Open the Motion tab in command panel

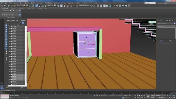[x=167, y=21]
